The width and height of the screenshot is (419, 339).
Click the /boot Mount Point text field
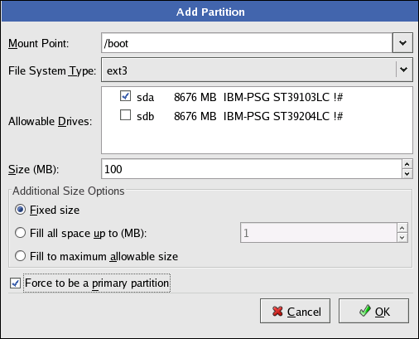point(247,43)
